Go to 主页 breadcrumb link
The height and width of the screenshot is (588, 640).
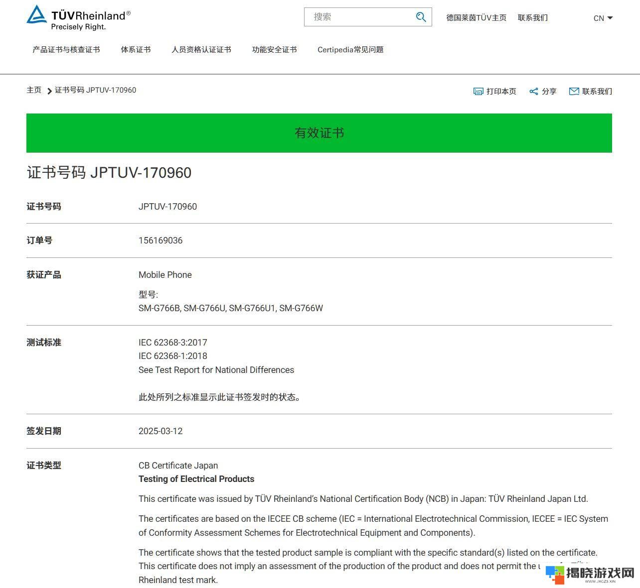34,90
